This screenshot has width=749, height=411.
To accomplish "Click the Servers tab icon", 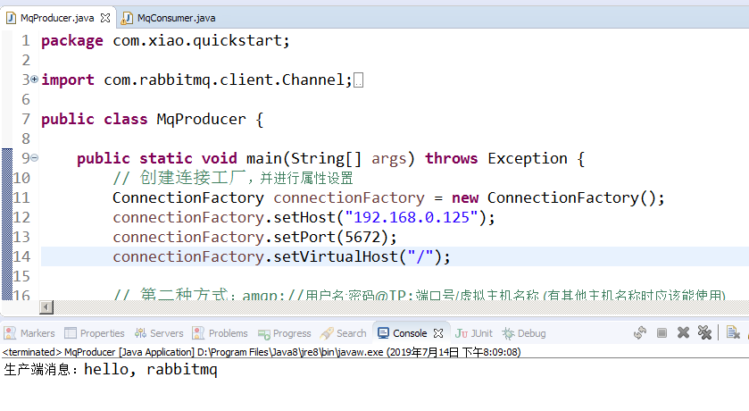I will (140, 333).
